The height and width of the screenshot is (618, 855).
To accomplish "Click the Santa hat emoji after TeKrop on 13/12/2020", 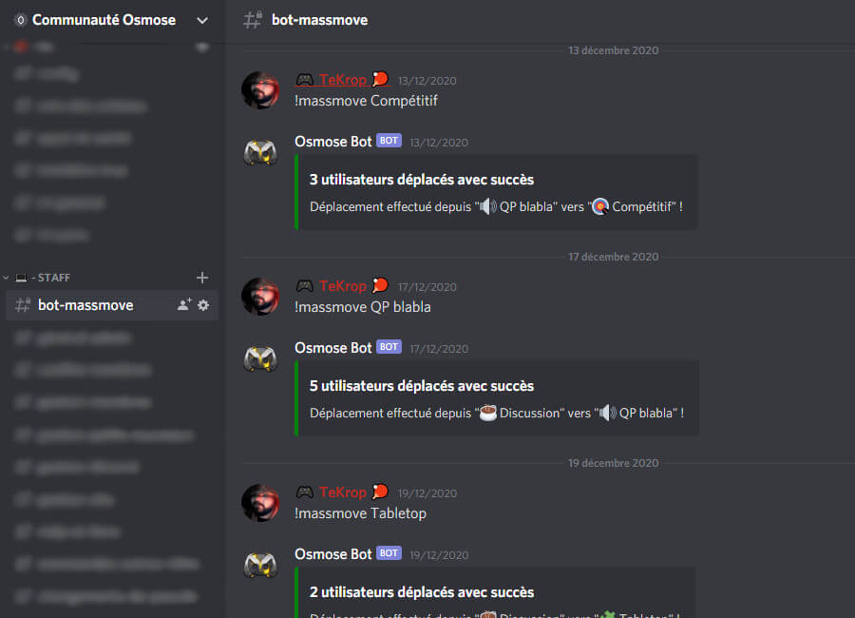I will (x=380, y=79).
